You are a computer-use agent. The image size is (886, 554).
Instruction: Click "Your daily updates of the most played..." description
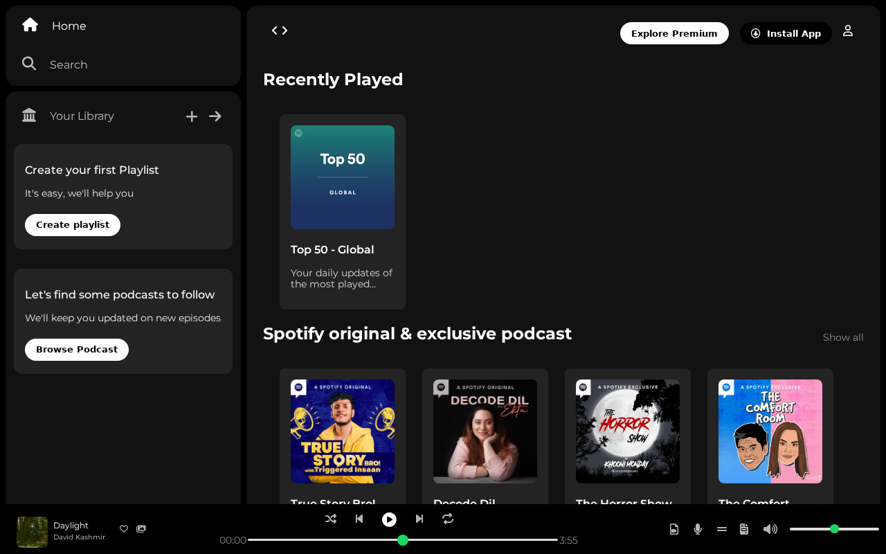pyautogui.click(x=342, y=278)
